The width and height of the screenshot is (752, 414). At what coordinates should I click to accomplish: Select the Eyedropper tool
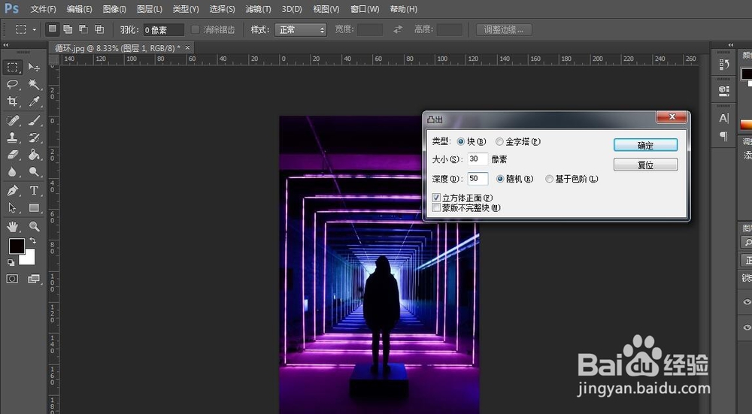pyautogui.click(x=34, y=101)
